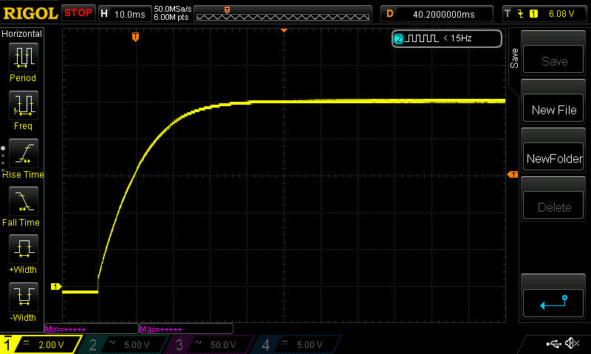Image resolution: width=591 pixels, height=354 pixels.
Task: Click the trigger level marker at right edge
Action: pyautogui.click(x=513, y=175)
